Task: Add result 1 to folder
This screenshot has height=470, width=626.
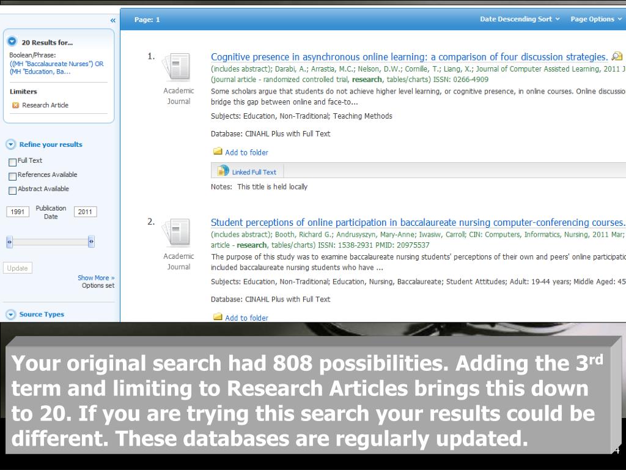Action: click(x=246, y=152)
